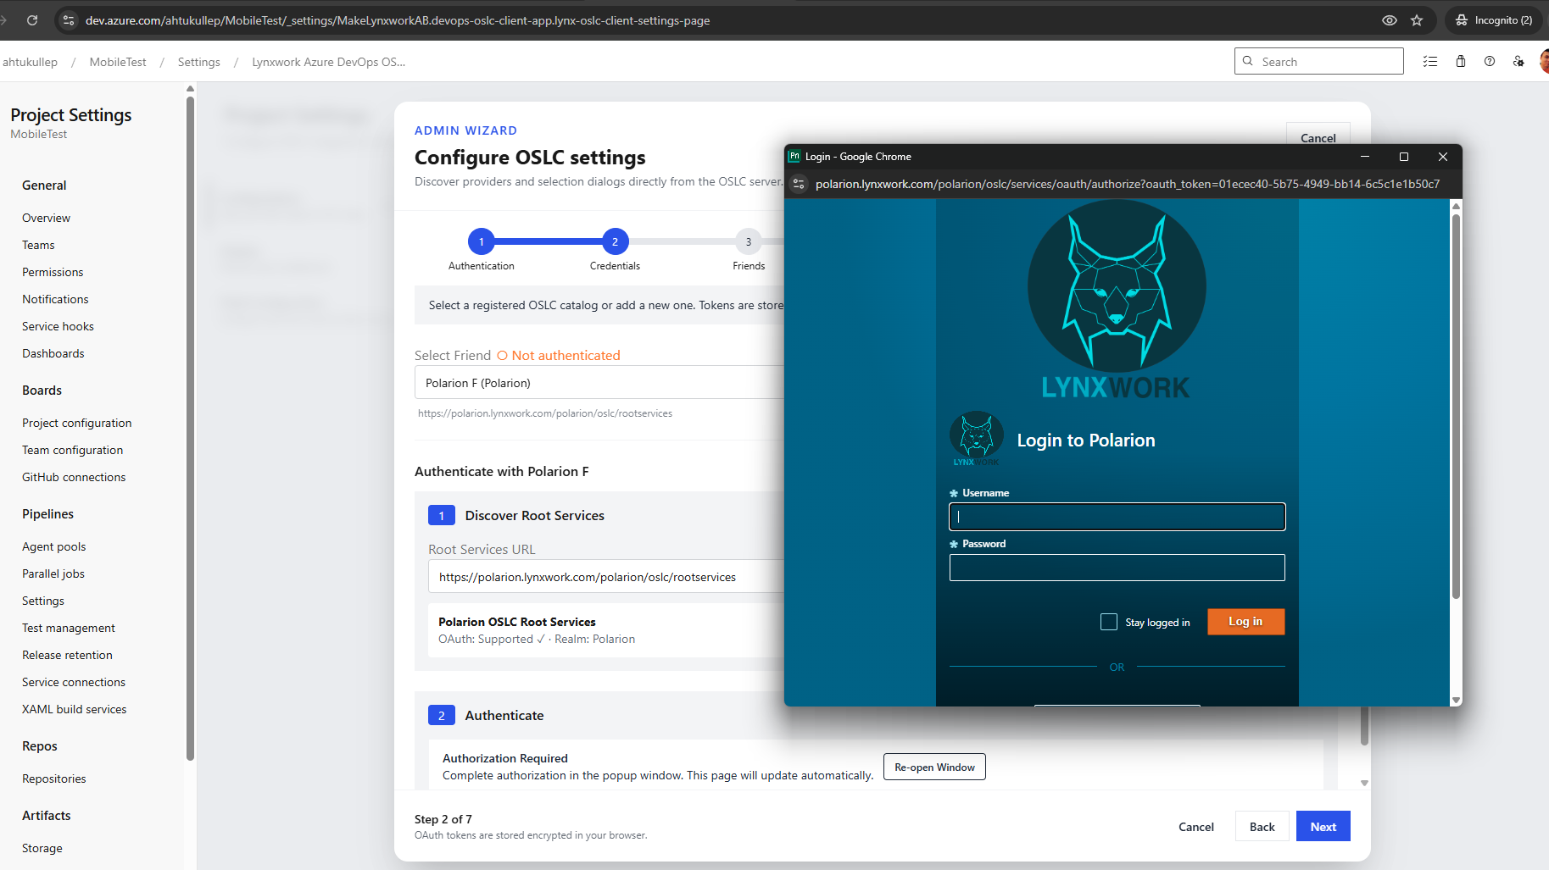
Task: View site info icon in popup address bar
Action: (x=799, y=184)
